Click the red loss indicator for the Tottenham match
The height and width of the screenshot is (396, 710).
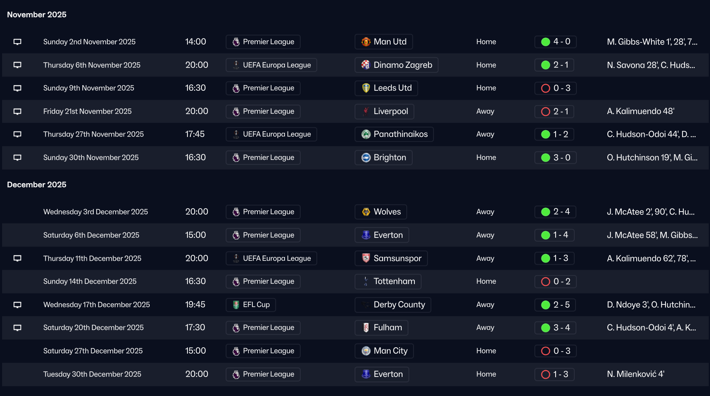(545, 282)
